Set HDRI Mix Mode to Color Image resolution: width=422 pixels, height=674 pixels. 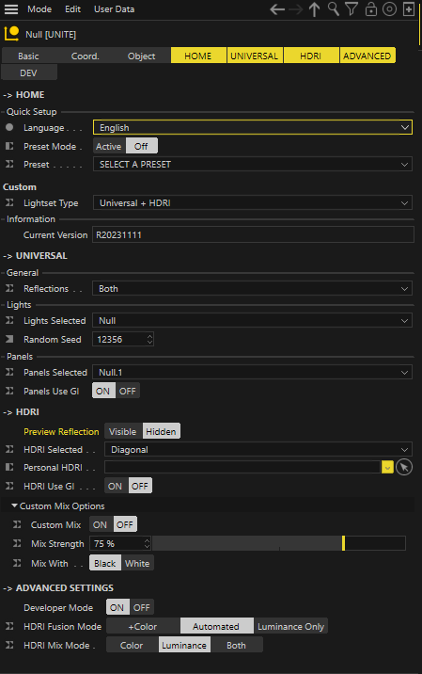pos(132,645)
